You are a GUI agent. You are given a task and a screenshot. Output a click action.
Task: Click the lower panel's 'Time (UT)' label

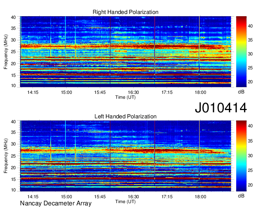coord(125,202)
